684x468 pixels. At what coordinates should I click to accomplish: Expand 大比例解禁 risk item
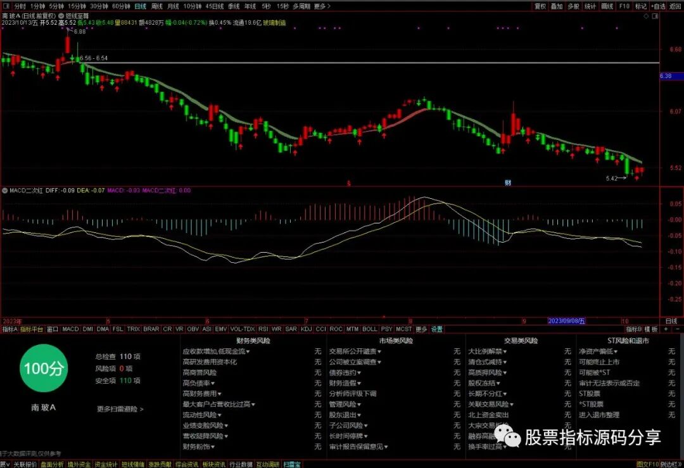487,351
